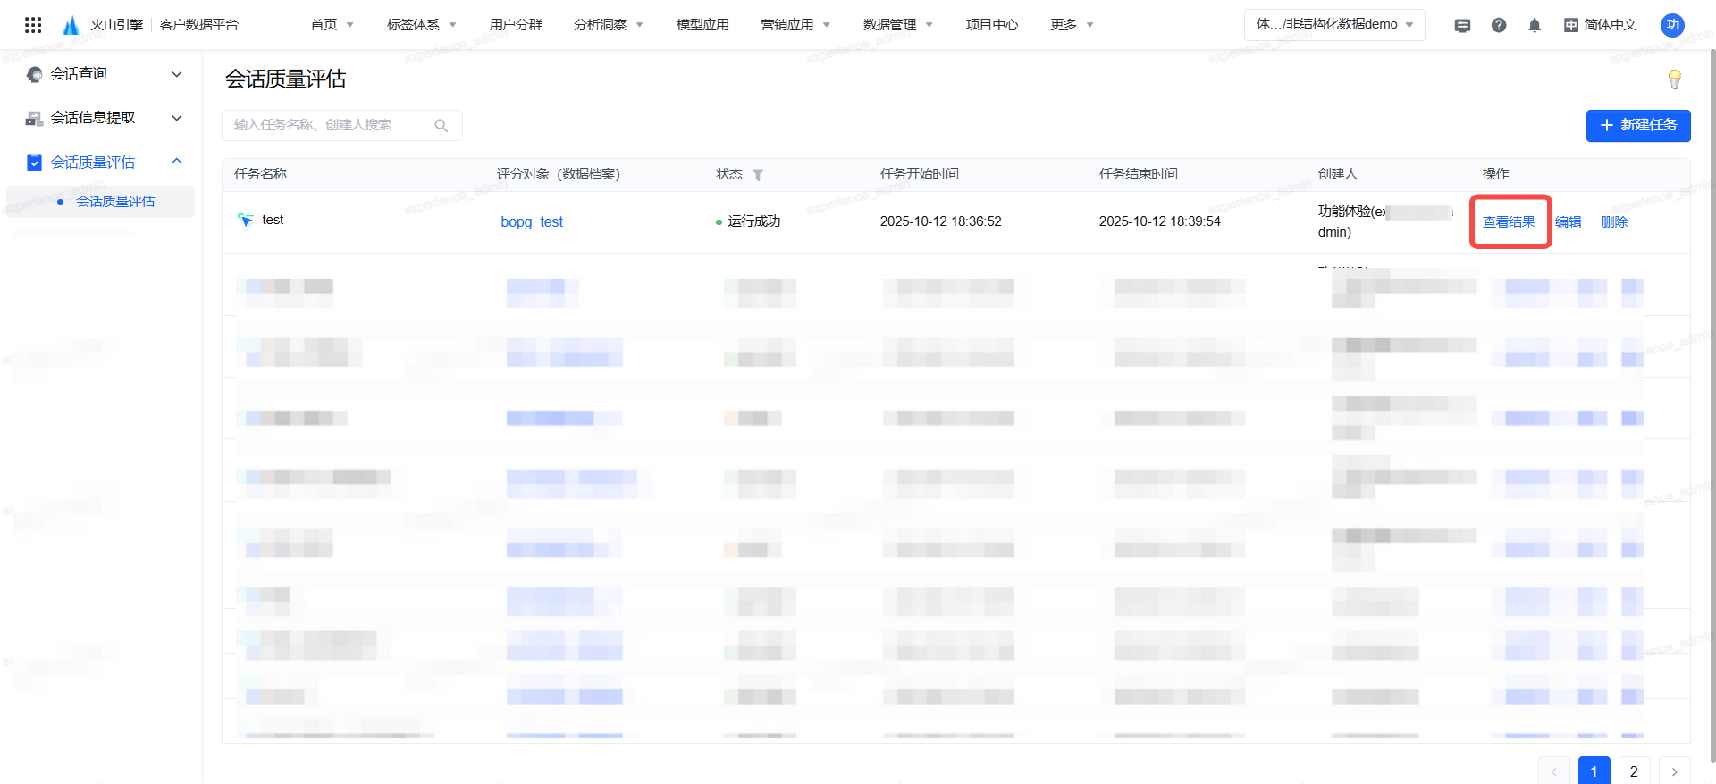Open the 数据管理 dropdown menu

(x=898, y=25)
